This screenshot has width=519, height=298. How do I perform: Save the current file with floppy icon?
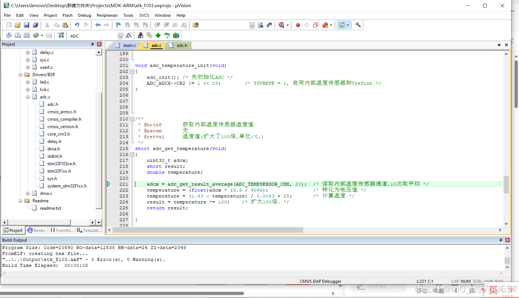[x=26, y=25]
